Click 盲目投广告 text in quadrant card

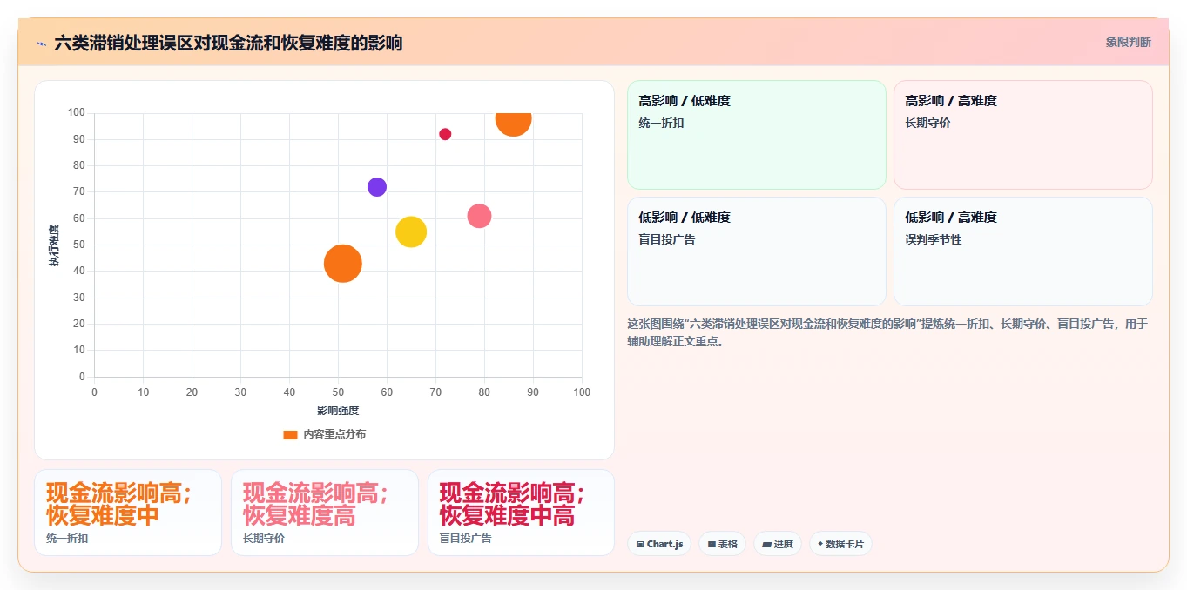(x=667, y=239)
